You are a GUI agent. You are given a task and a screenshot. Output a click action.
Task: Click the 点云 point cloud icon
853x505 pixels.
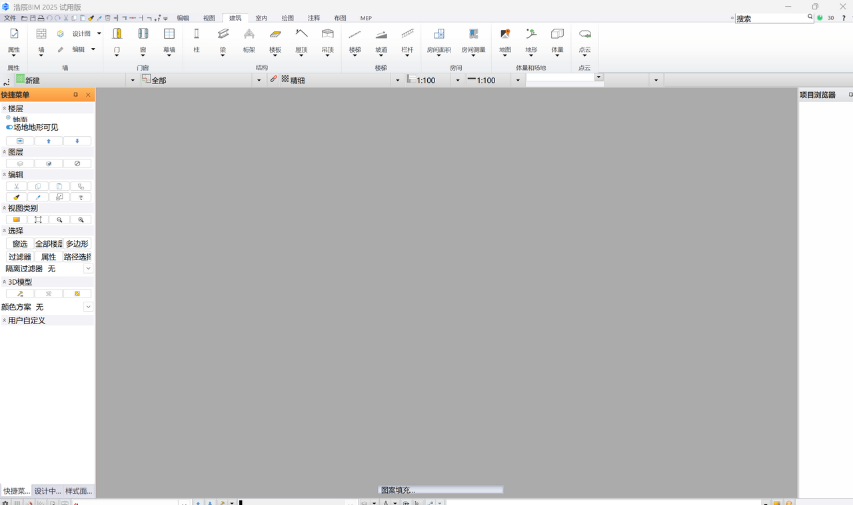[x=584, y=34]
